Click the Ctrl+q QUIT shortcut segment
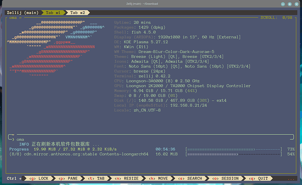The width and height of the screenshot is (302, 185). [x=258, y=178]
